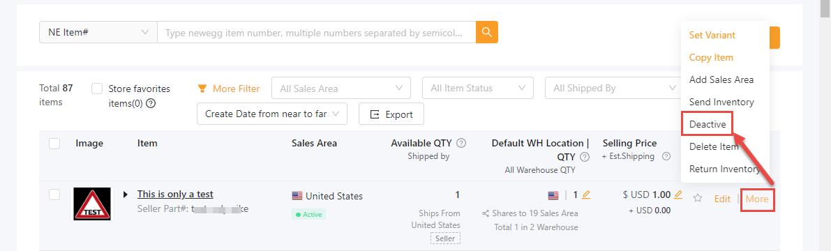Screen dimensions: 831x251
Task: Open the All Sales Area dropdown
Action: [340, 88]
